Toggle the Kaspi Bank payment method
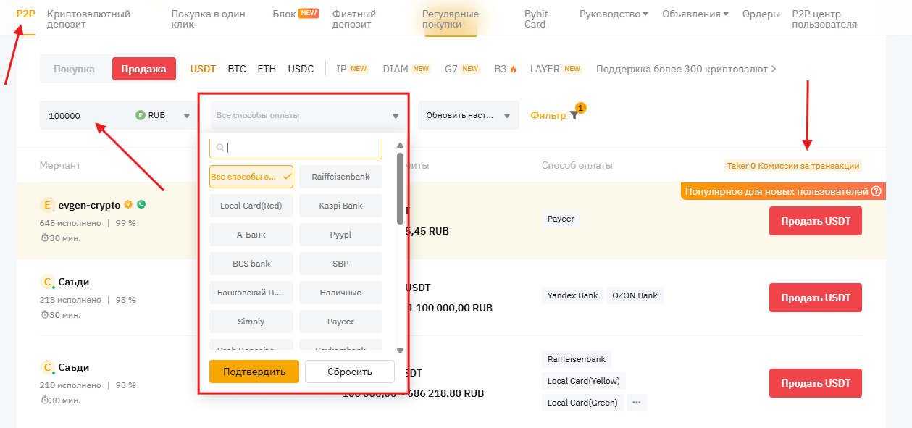This screenshot has height=428, width=912. 340,206
